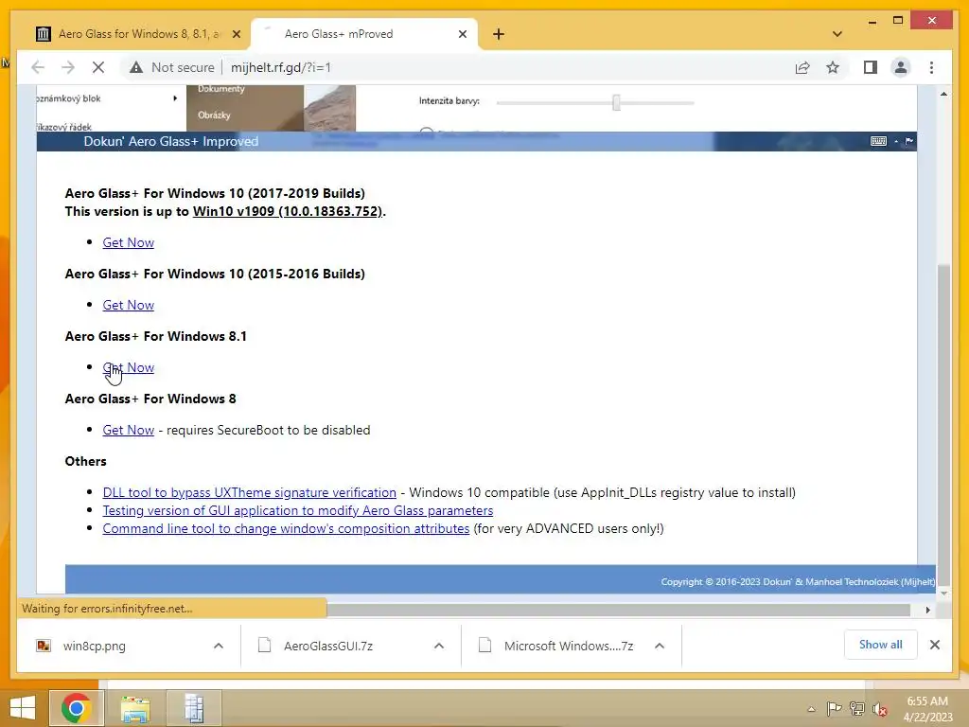Share this page icon in address bar

[x=802, y=67]
